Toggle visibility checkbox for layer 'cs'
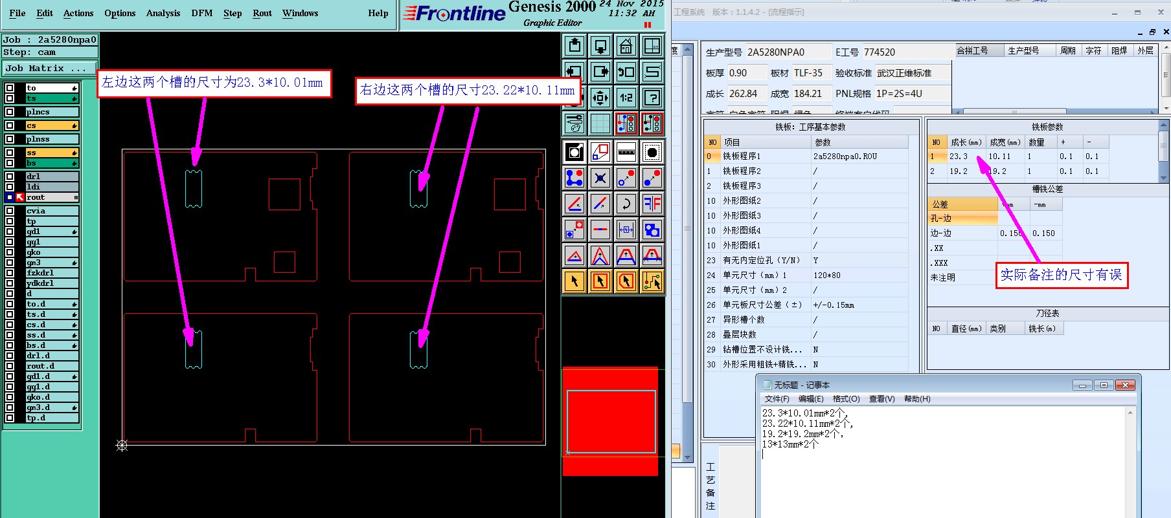The image size is (1171, 518). pos(10,125)
